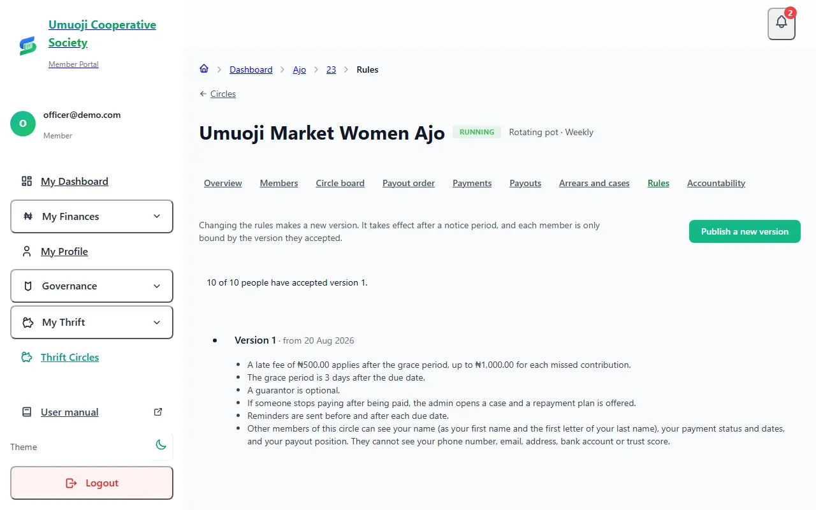Go back to Circles link
The image size is (816, 510).
[x=223, y=94]
